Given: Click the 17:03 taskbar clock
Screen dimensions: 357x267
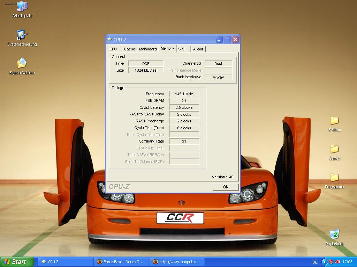Looking at the screenshot, I should [348, 262].
